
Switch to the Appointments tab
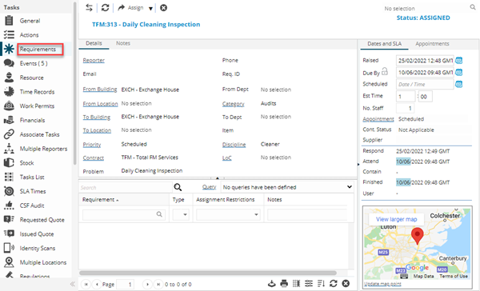(x=432, y=44)
